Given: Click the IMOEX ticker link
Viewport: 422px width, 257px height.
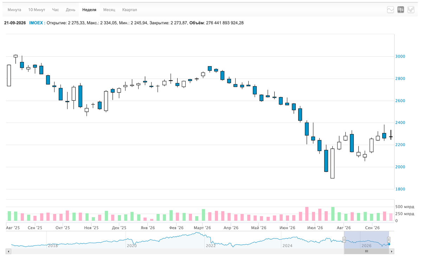Looking at the screenshot, I should pos(36,23).
